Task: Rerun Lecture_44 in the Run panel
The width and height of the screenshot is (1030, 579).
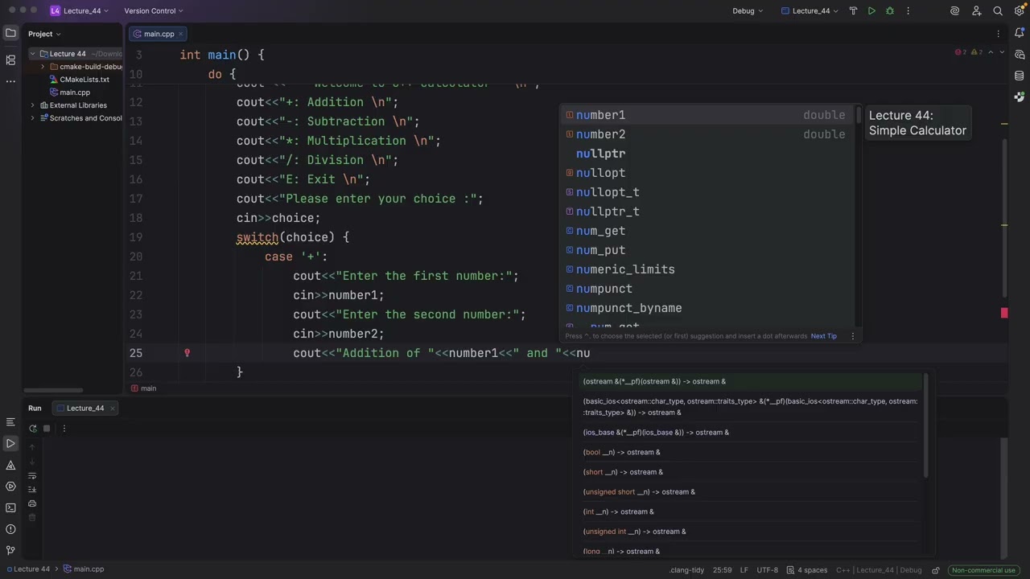Action: point(32,429)
